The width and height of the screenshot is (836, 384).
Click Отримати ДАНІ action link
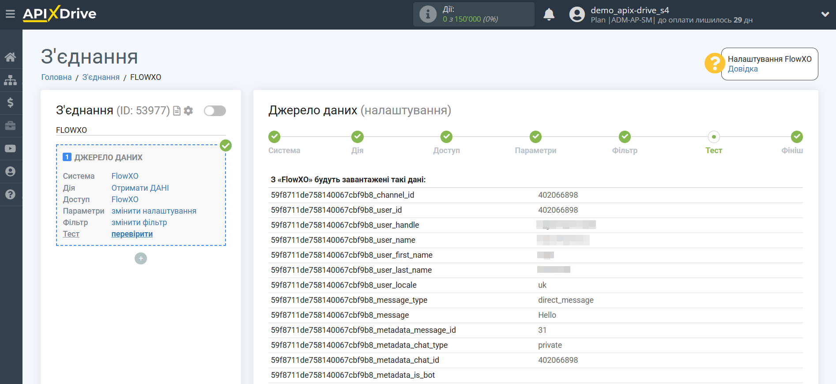click(x=140, y=188)
